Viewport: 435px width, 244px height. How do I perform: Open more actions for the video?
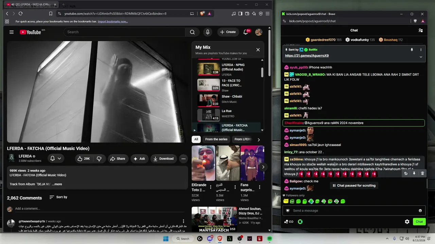point(184,159)
